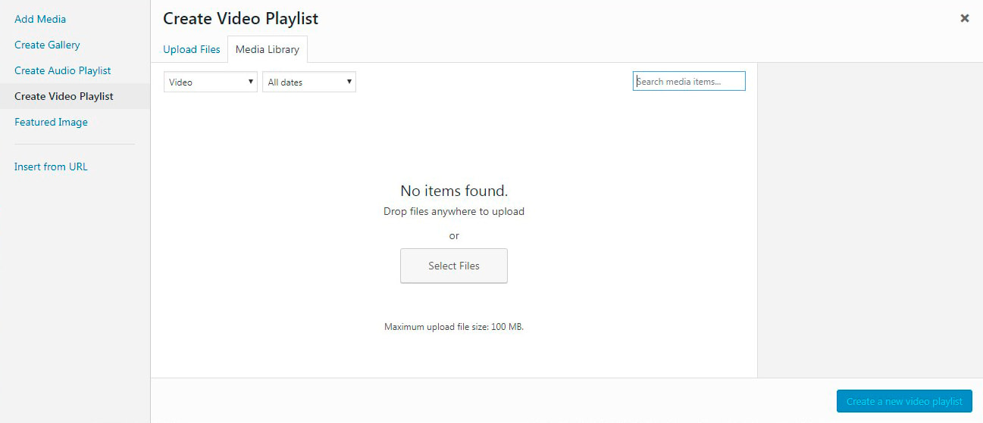Viewport: 983px width, 423px height.
Task: Select Create Video Playlist sidebar item
Action: point(75,96)
